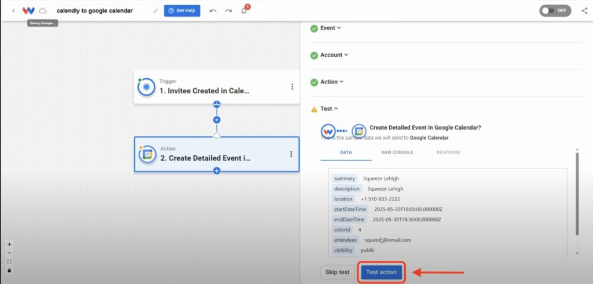This screenshot has width=593, height=284.
Task: Click the Create Detailed Event in Google Calendar heading
Action: coord(426,128)
